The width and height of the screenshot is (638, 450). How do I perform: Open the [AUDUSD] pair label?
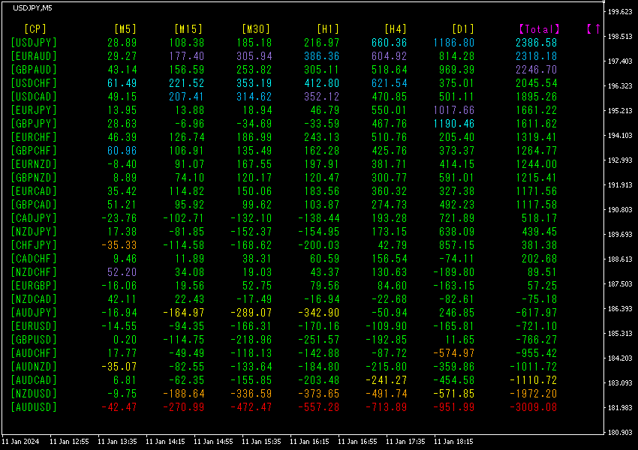tap(34, 407)
